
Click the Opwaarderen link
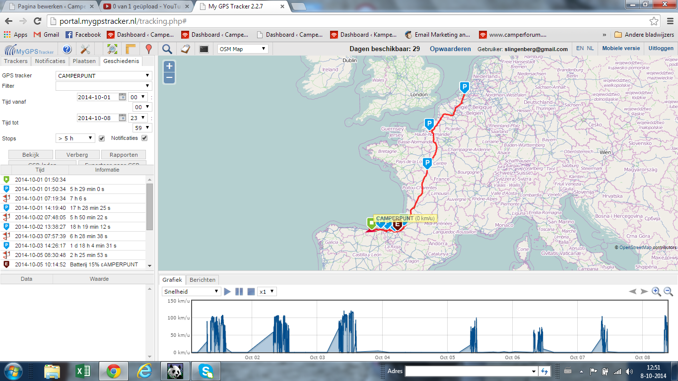tap(450, 49)
